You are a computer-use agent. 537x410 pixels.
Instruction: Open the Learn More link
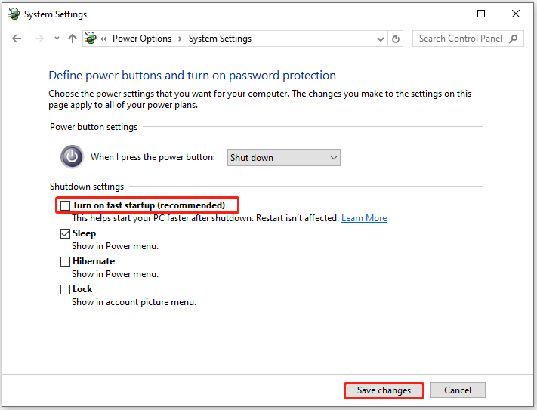click(x=364, y=218)
